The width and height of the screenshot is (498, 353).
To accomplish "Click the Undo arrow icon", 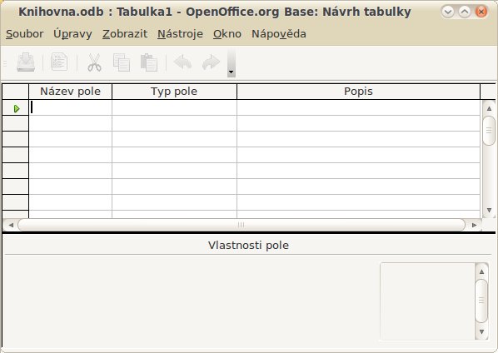I will coord(183,62).
